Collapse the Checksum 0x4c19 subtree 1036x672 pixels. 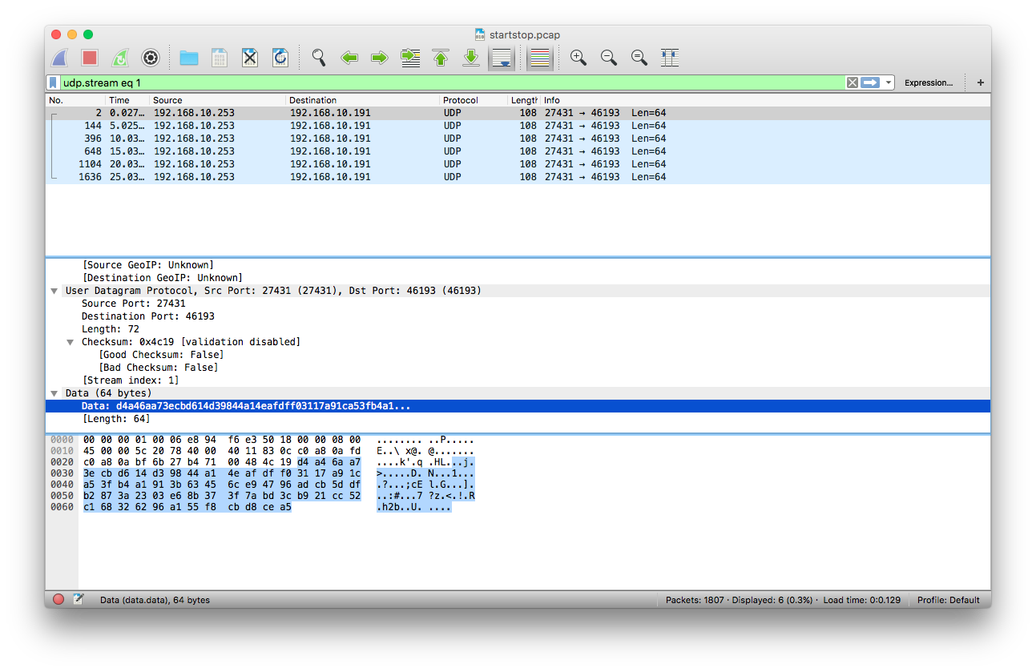(71, 342)
